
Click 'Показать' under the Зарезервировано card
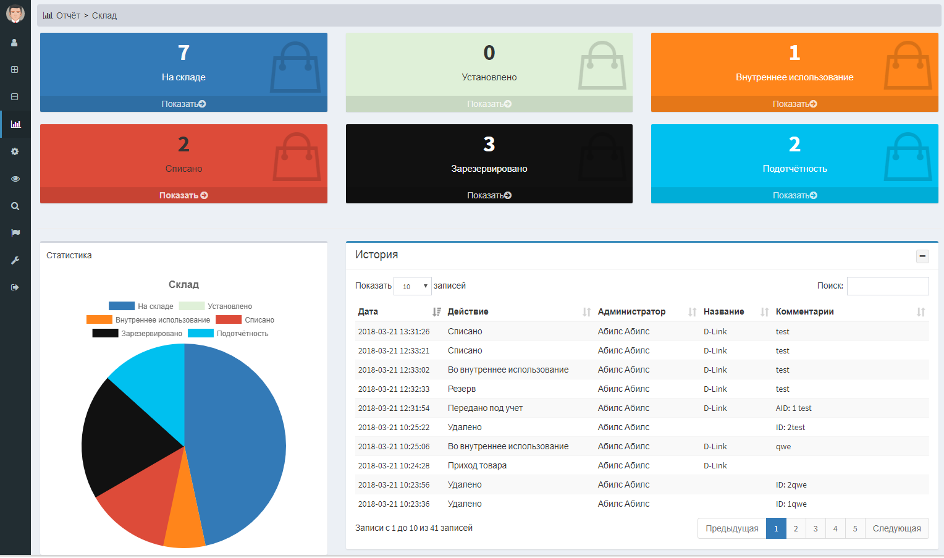click(489, 195)
